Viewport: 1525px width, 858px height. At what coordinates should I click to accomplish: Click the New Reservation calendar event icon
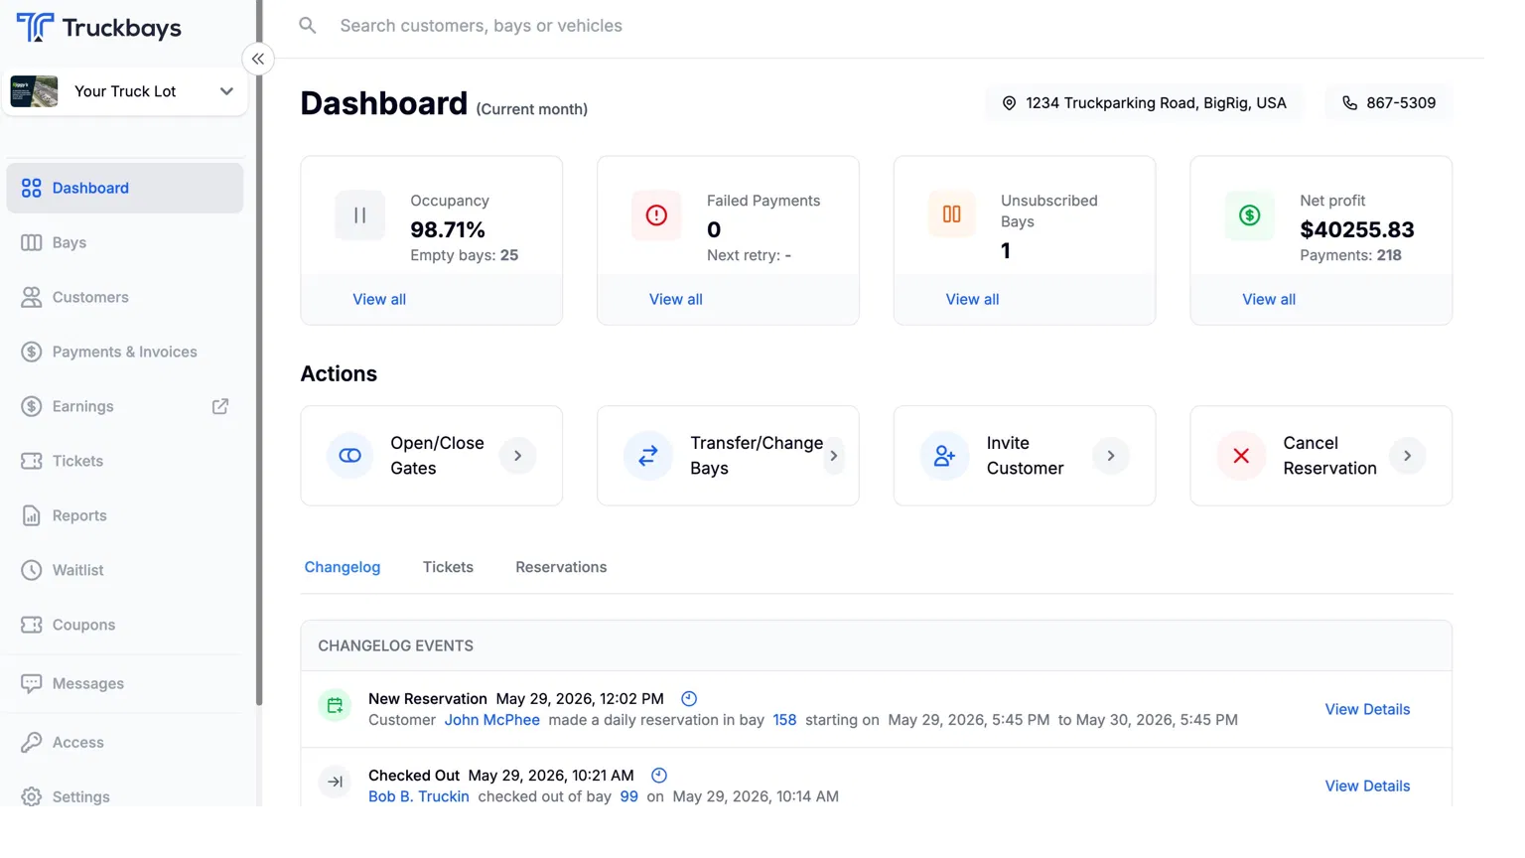tap(335, 705)
